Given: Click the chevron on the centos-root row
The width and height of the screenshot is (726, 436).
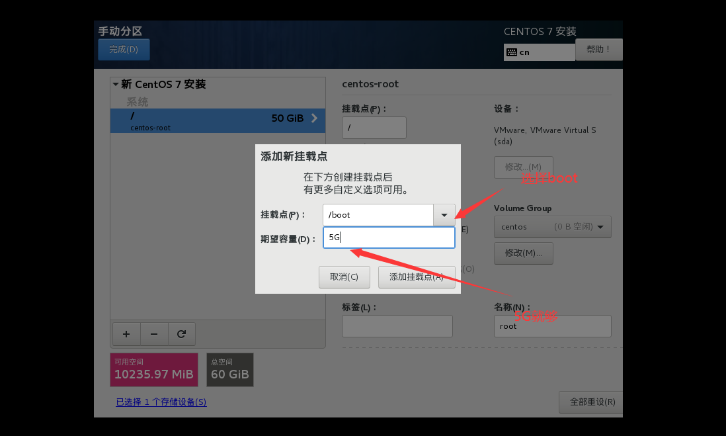Looking at the screenshot, I should (x=314, y=118).
